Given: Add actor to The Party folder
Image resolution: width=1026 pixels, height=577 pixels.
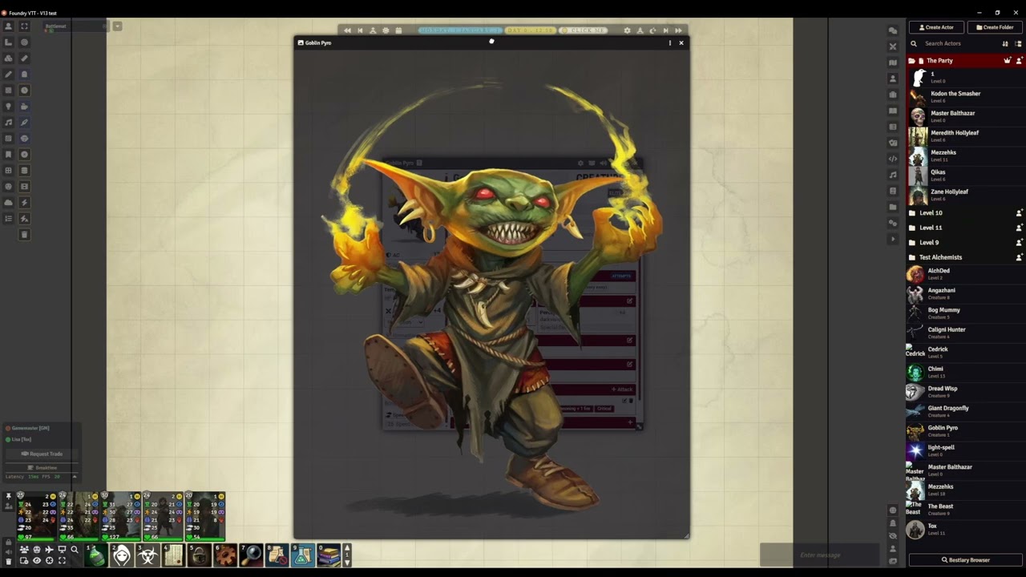Looking at the screenshot, I should tap(1019, 61).
